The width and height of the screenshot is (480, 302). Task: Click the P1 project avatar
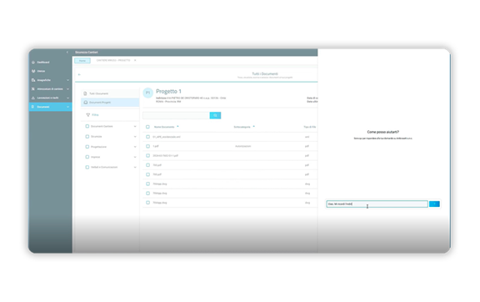[x=147, y=93]
